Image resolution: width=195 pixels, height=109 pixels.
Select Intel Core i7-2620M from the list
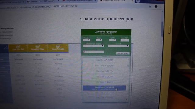tap(105, 77)
